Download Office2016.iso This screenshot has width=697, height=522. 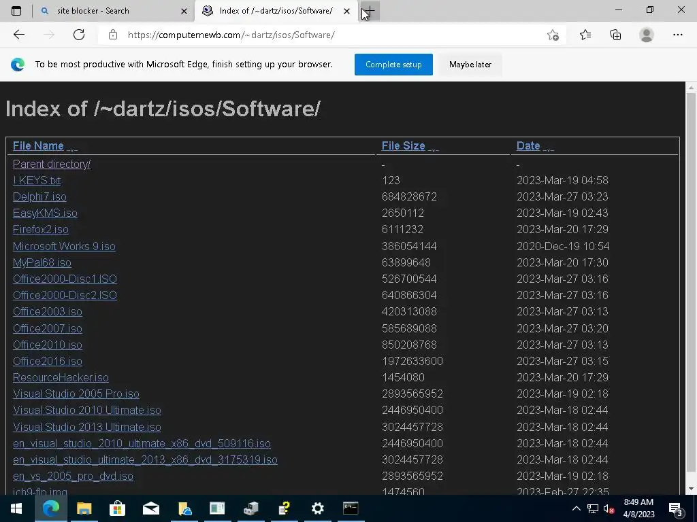pos(48,362)
